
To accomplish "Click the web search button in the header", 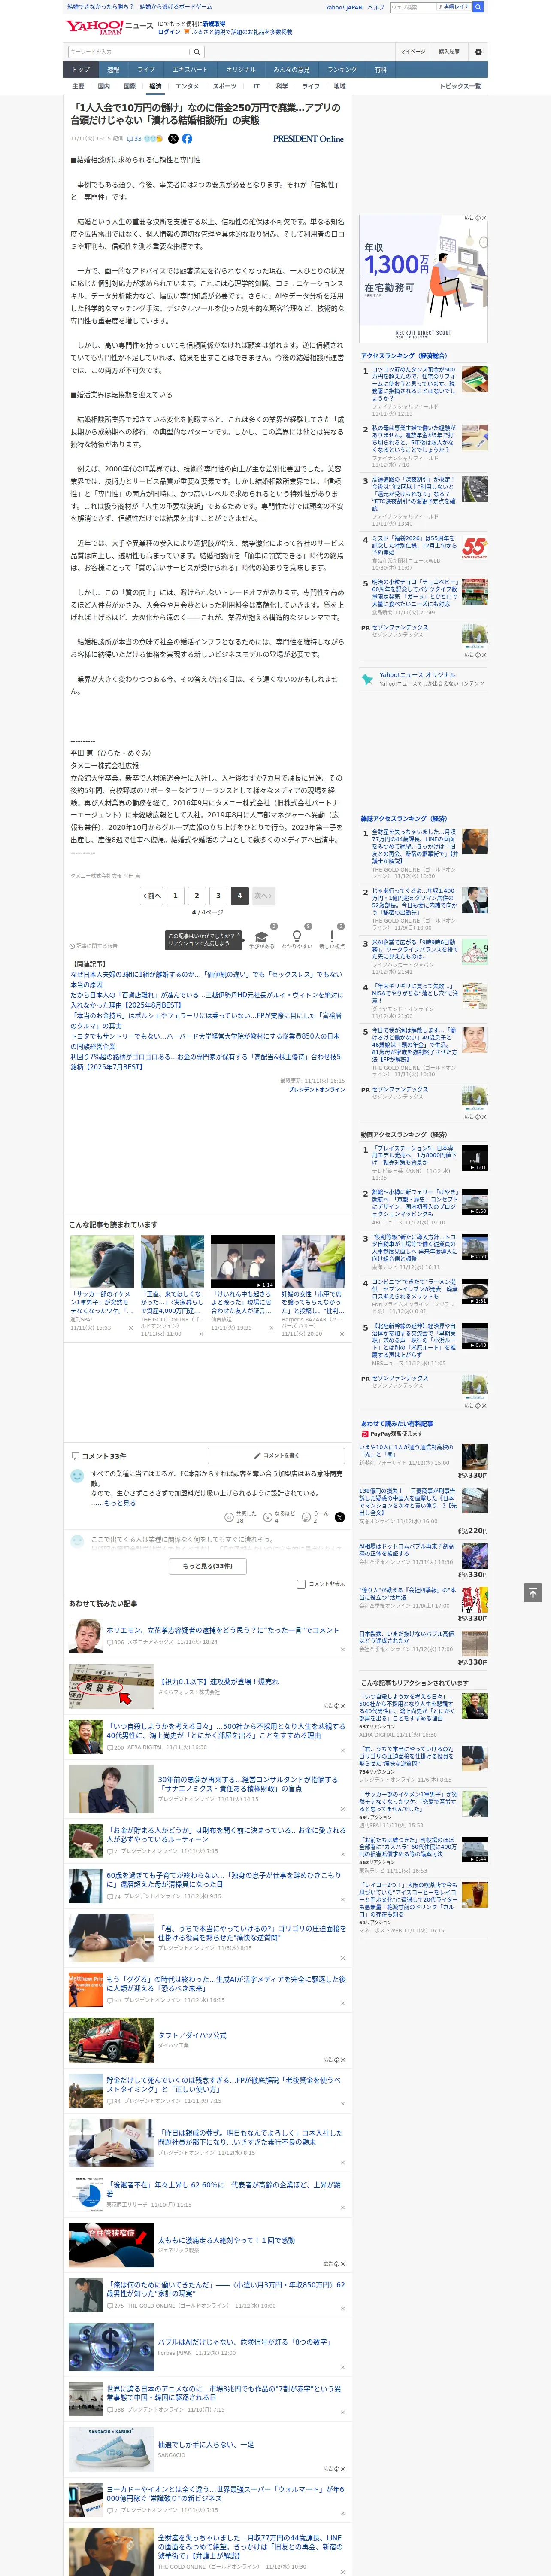I will [x=478, y=7].
